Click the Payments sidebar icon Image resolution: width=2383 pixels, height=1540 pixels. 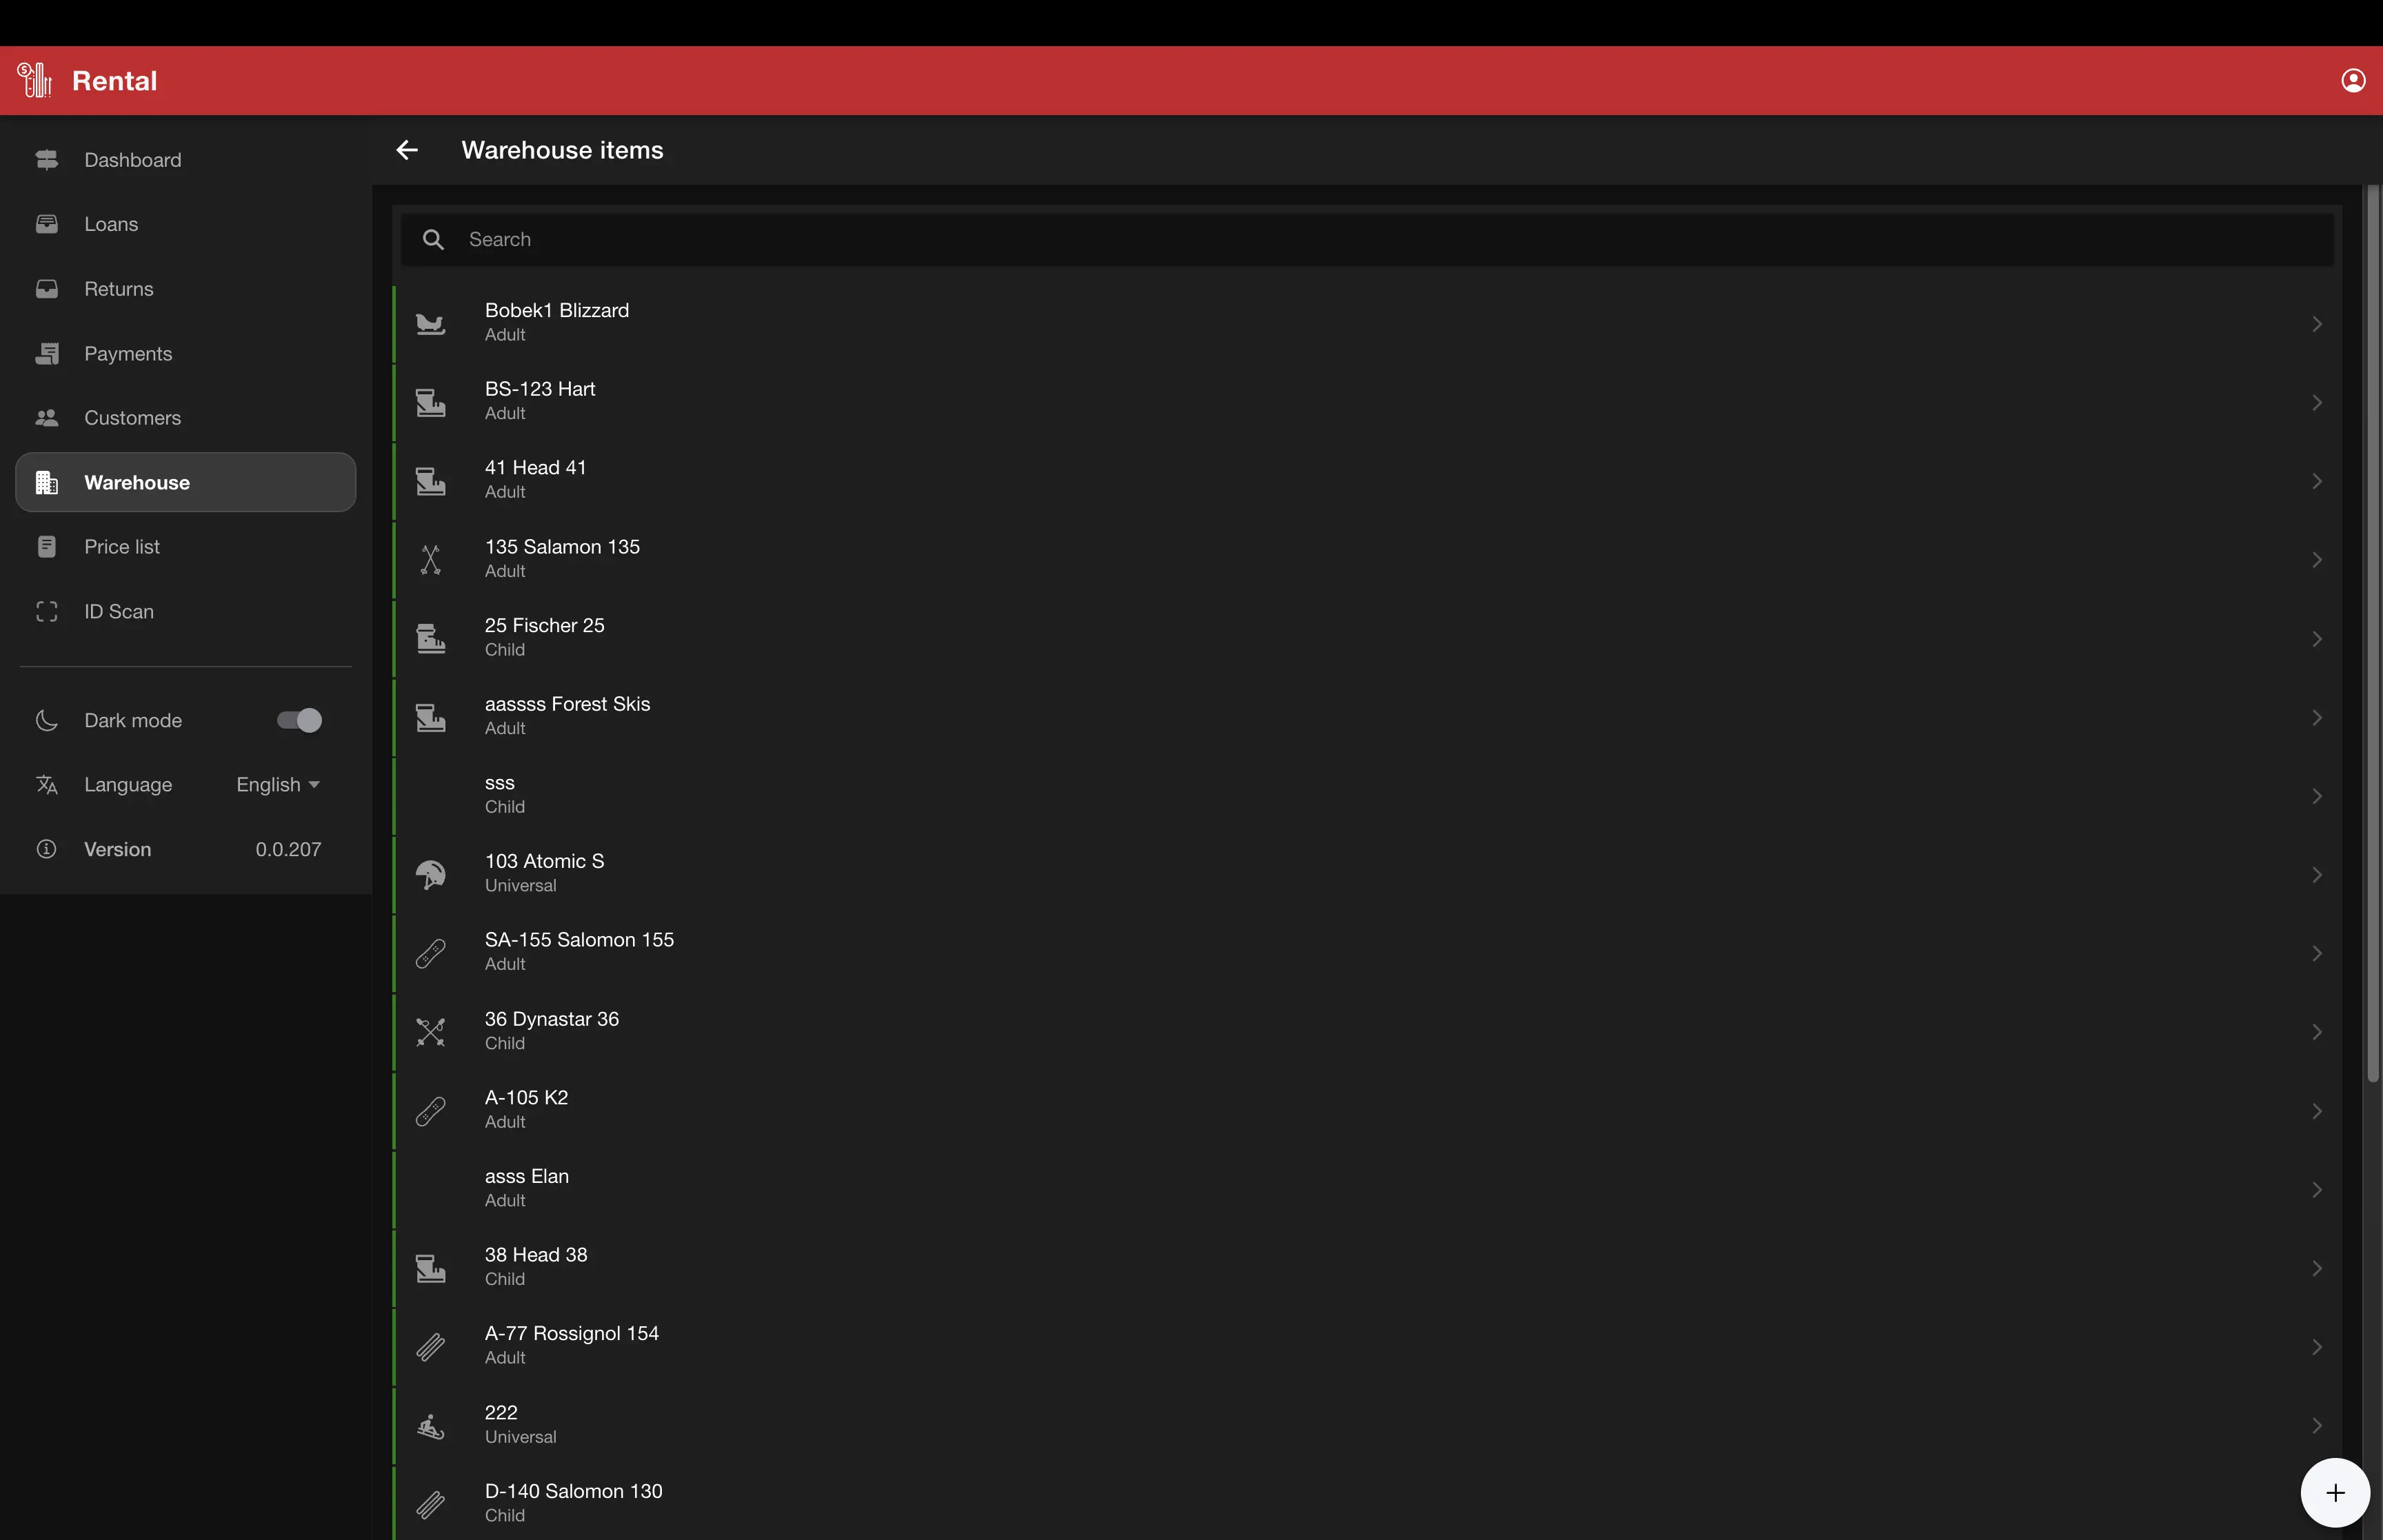click(47, 353)
